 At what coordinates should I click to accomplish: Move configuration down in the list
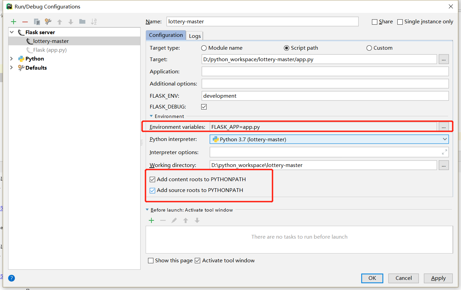click(x=71, y=22)
